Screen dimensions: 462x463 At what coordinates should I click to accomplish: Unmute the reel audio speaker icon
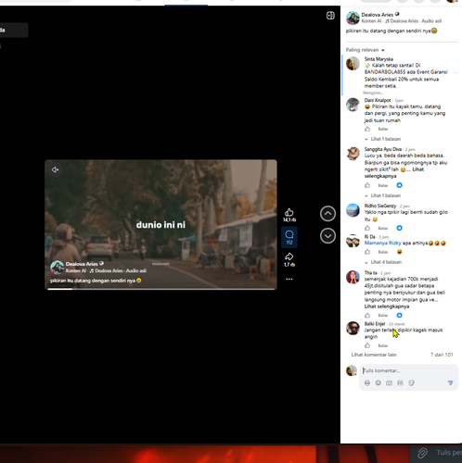pos(55,169)
